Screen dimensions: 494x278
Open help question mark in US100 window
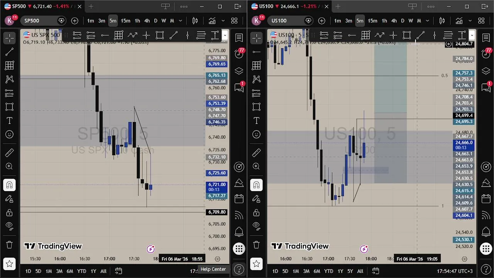486,269
